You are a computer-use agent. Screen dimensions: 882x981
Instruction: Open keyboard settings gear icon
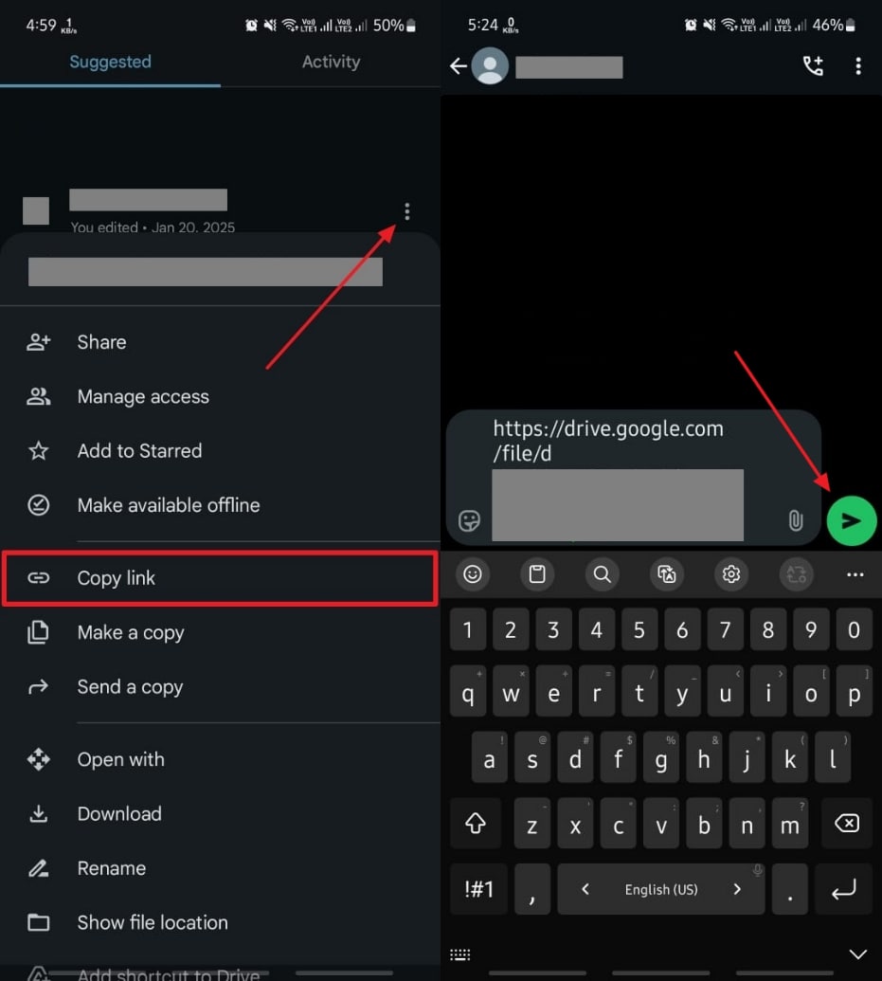click(x=731, y=573)
